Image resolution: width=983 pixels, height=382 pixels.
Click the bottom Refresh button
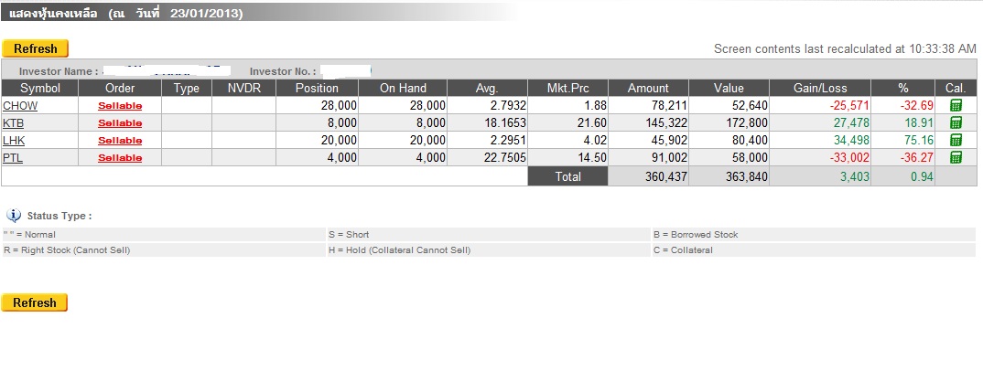coord(36,302)
